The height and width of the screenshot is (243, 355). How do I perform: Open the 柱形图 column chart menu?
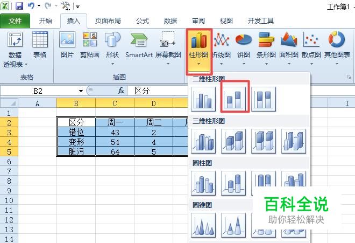pyautogui.click(x=198, y=49)
